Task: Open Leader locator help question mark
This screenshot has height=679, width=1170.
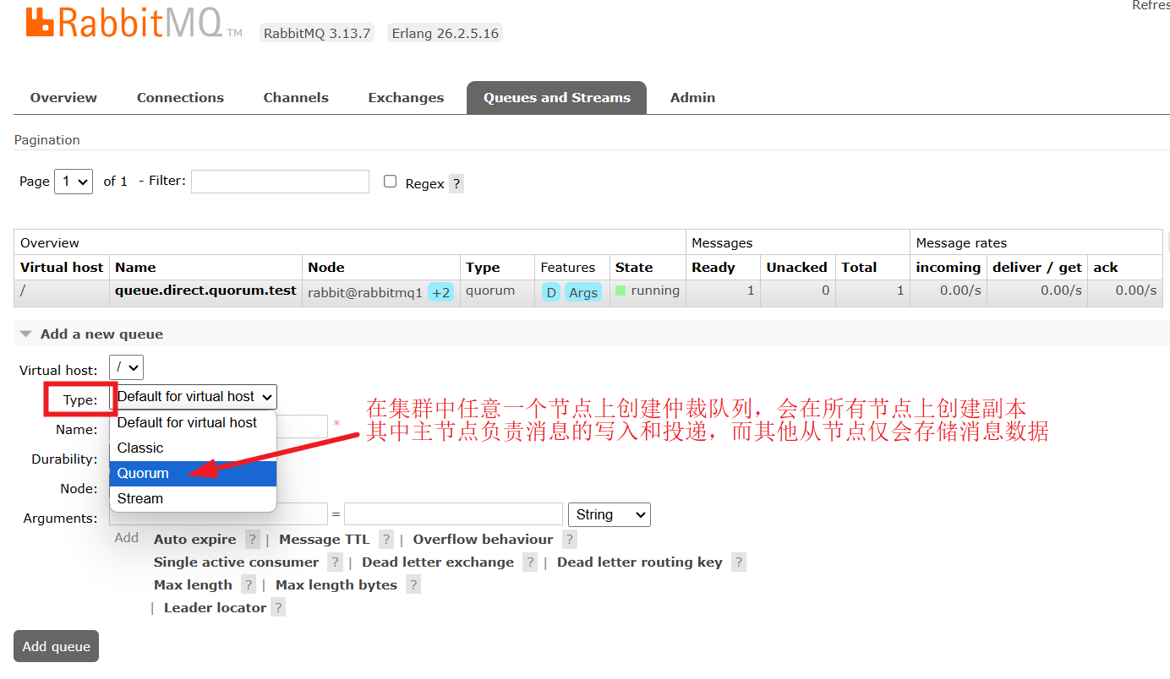Action: pos(278,607)
